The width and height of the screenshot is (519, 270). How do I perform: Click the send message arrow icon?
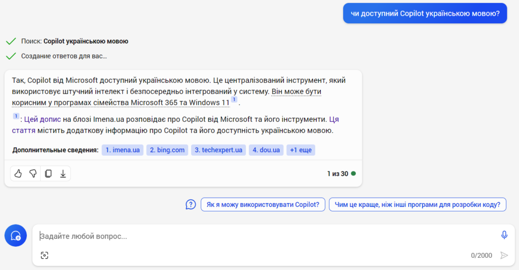[x=504, y=255]
